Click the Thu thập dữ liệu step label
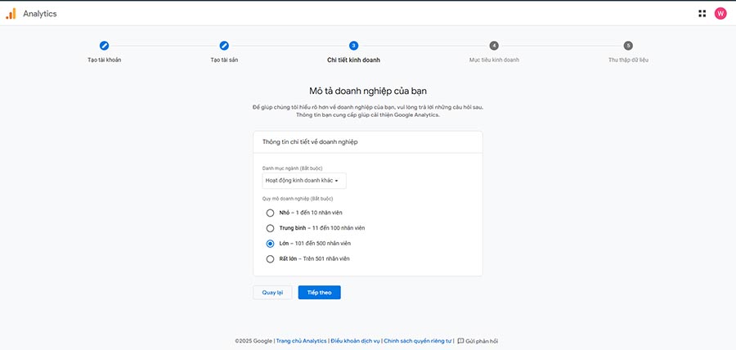This screenshot has width=736, height=350. tap(628, 60)
